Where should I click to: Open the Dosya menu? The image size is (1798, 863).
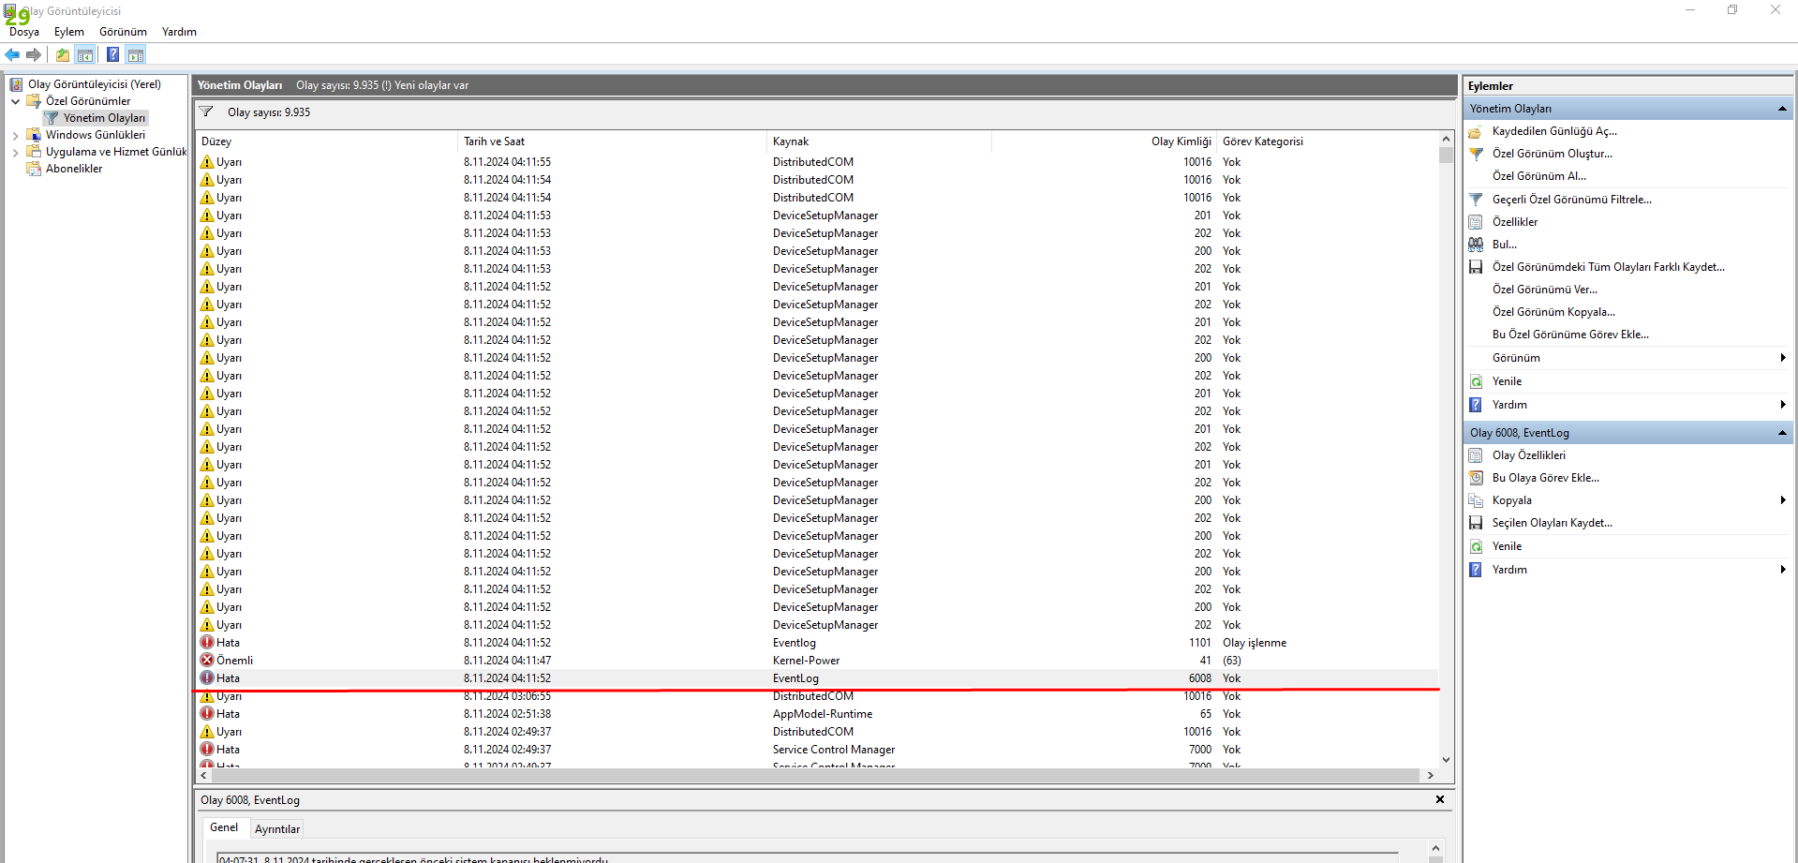pyautogui.click(x=24, y=32)
